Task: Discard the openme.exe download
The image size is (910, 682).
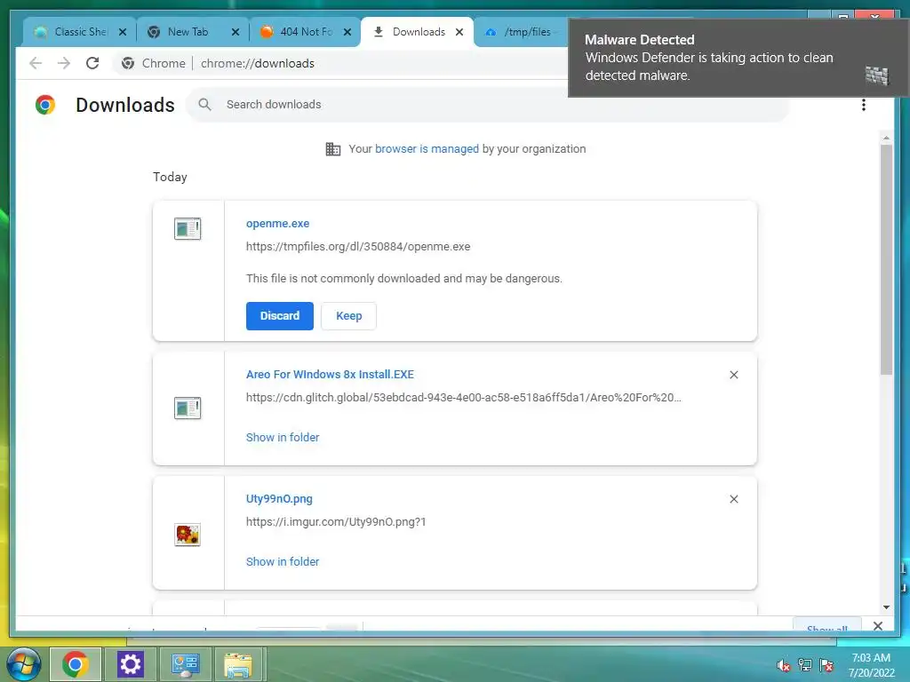Action: coord(280,316)
